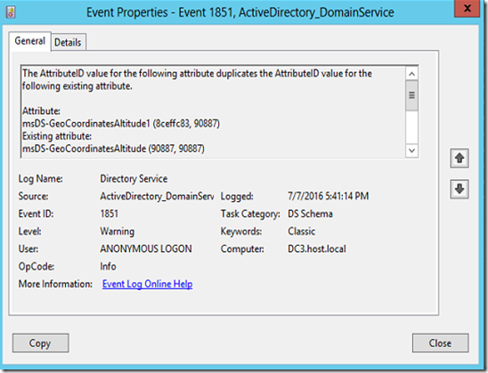The image size is (488, 373).
Task: Click the Close button
Action: click(440, 343)
